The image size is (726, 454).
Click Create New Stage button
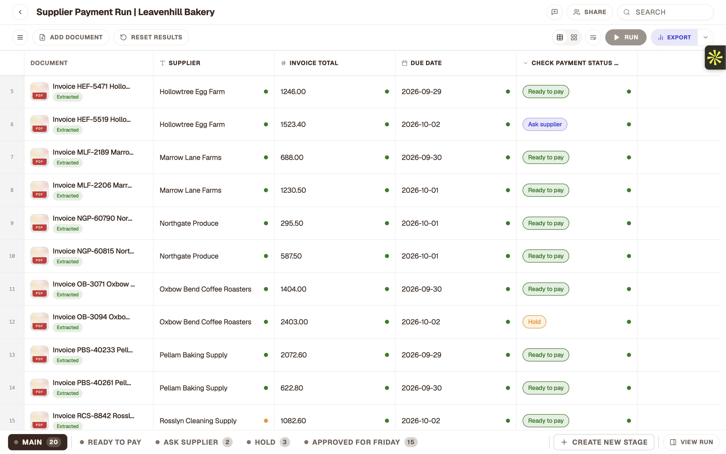pyautogui.click(x=603, y=442)
